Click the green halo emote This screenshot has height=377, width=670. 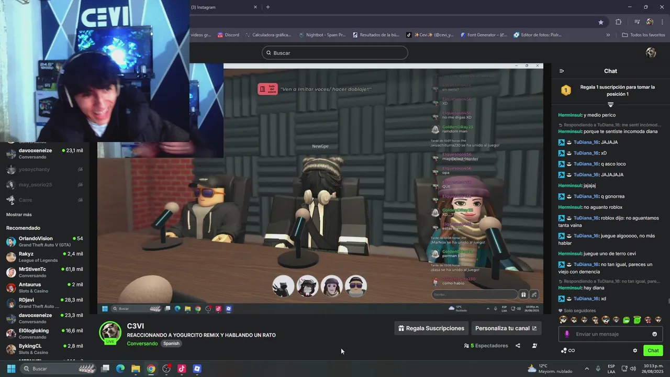coord(637,320)
